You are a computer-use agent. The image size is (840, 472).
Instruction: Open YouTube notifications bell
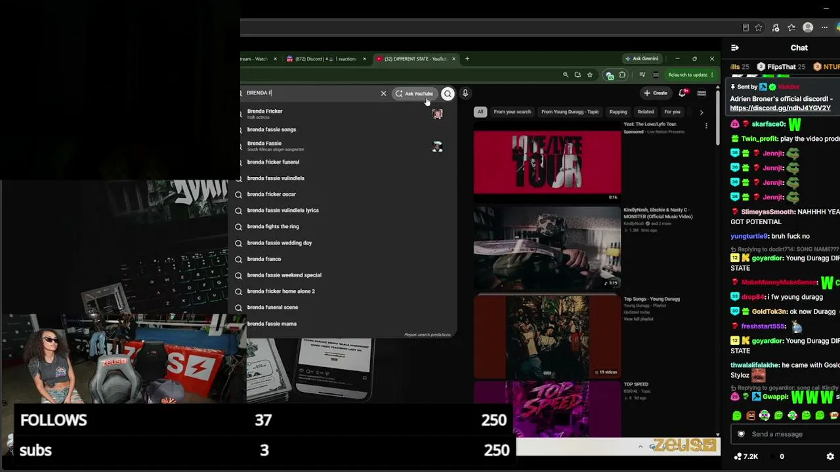click(x=682, y=93)
